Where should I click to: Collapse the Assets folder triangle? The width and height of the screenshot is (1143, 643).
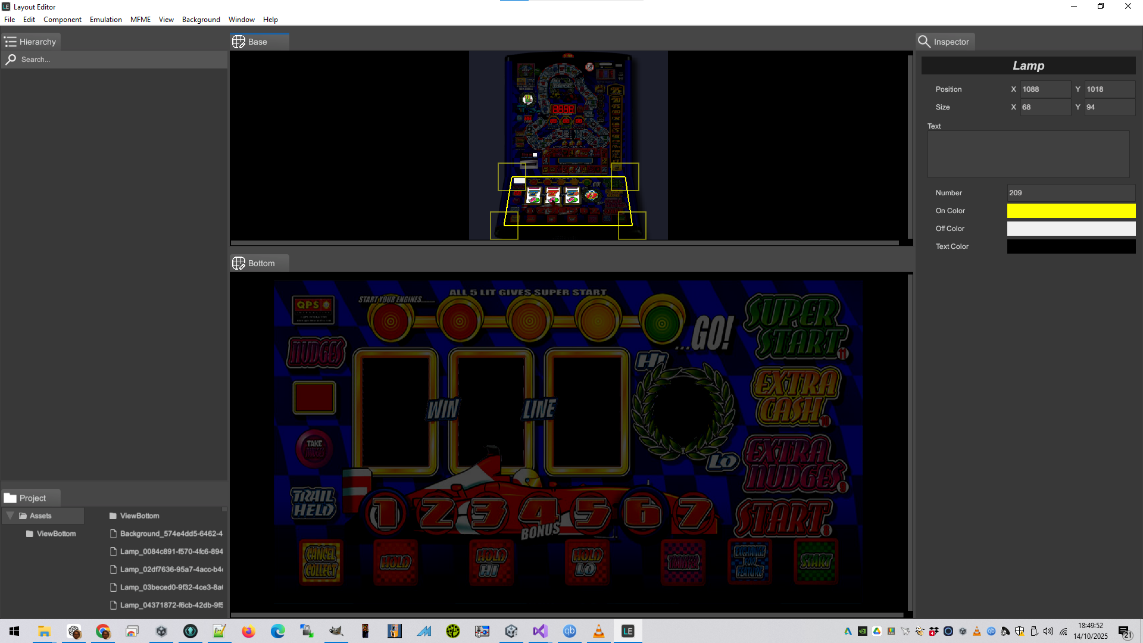click(x=10, y=516)
